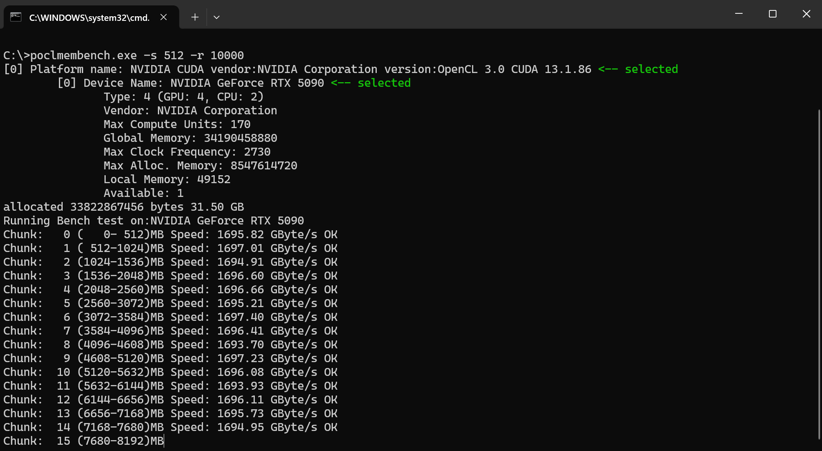The height and width of the screenshot is (451, 822).
Task: Close the terminal window
Action: click(806, 14)
